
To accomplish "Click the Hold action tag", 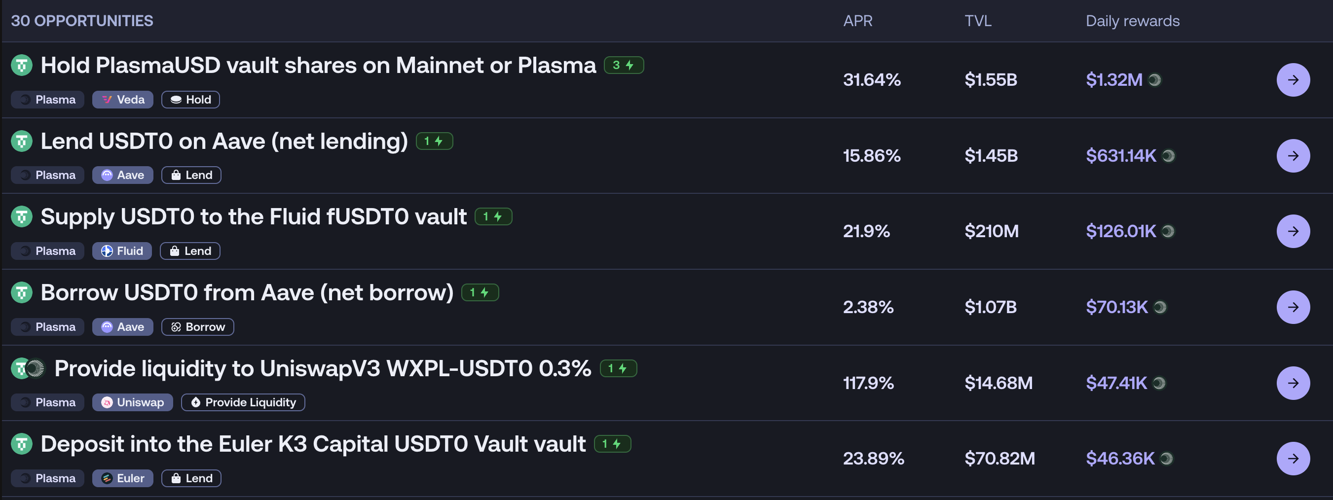I will [190, 100].
